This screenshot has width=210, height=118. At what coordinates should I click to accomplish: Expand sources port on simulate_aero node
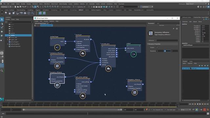pos(102,59)
